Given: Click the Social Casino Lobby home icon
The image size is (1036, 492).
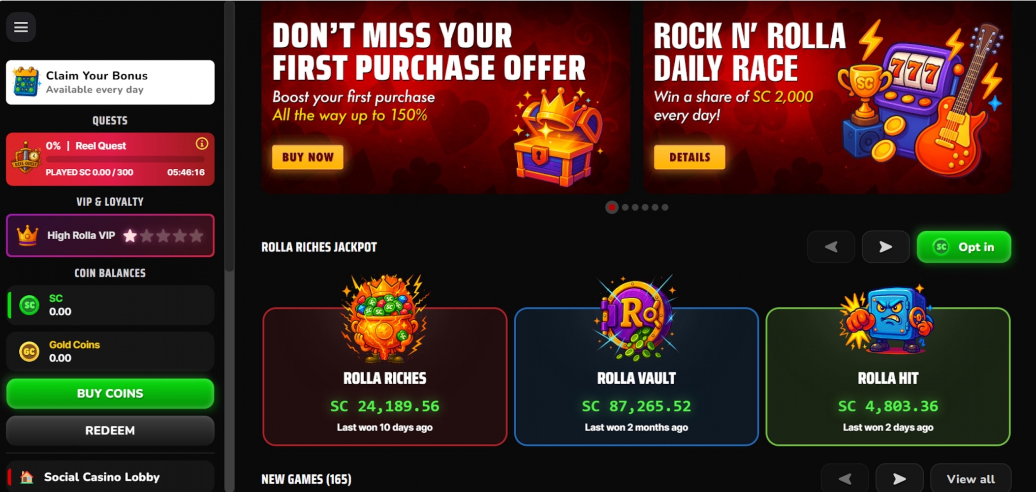Looking at the screenshot, I should click(x=27, y=477).
